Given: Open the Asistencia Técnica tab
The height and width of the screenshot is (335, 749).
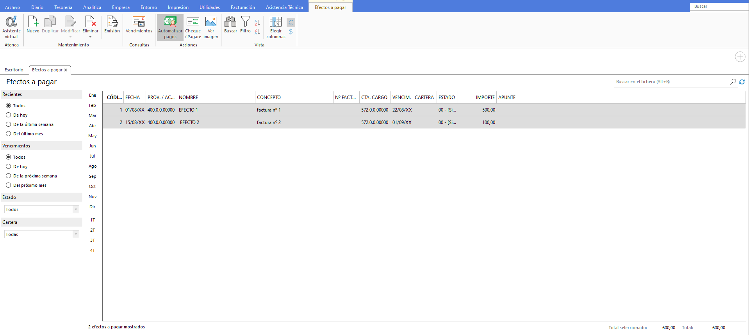Looking at the screenshot, I should click(284, 7).
